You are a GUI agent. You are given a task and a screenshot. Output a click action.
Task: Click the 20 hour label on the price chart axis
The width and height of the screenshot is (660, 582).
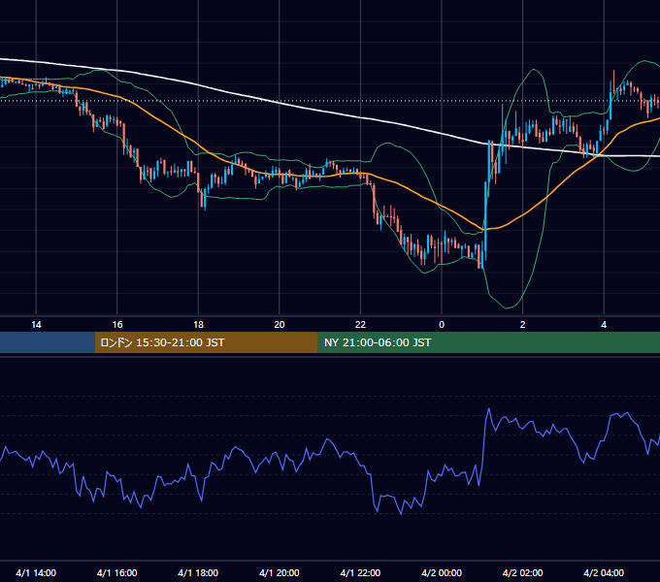(x=280, y=325)
